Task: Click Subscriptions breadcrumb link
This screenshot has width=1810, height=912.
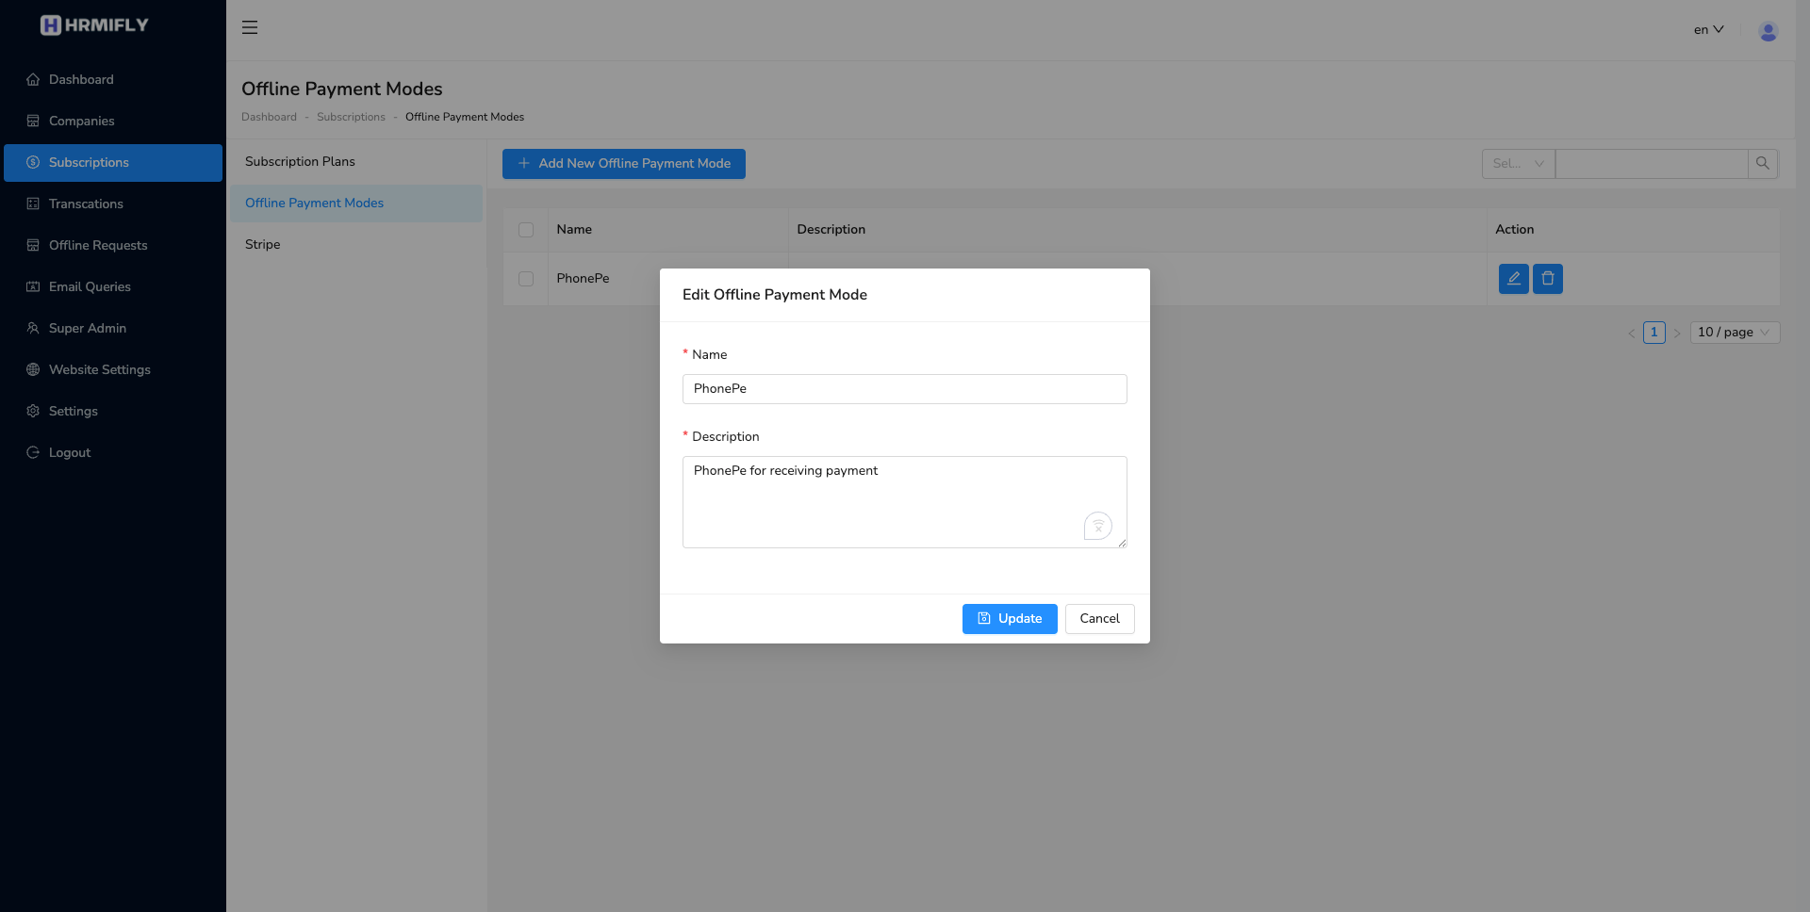Action: 351,117
